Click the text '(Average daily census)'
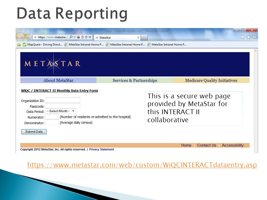 (76, 122)
